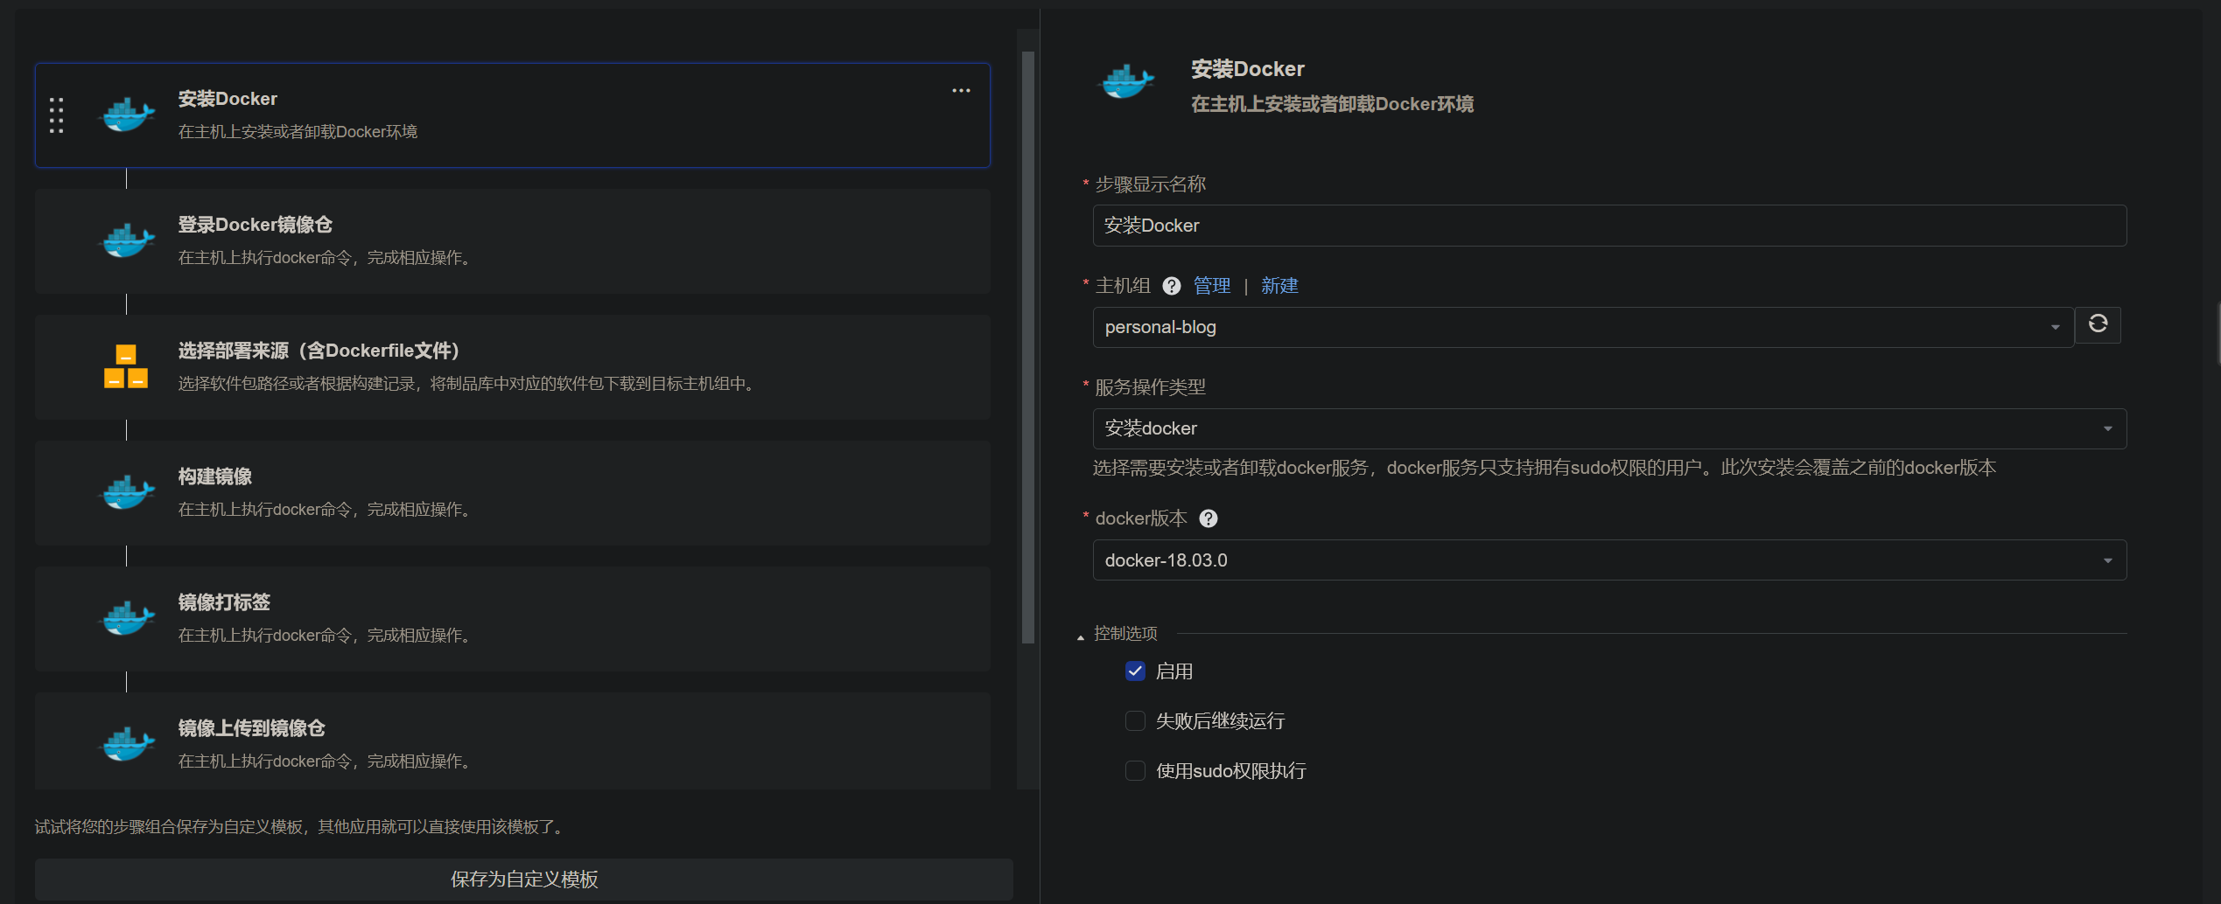Enable the 使用sudo权限执行 checkbox
The image size is (2221, 904).
pos(1135,770)
